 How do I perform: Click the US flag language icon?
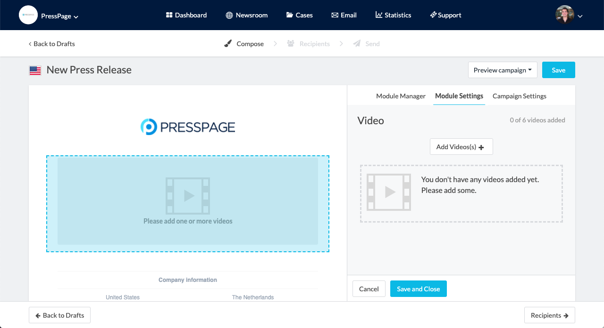coord(35,71)
